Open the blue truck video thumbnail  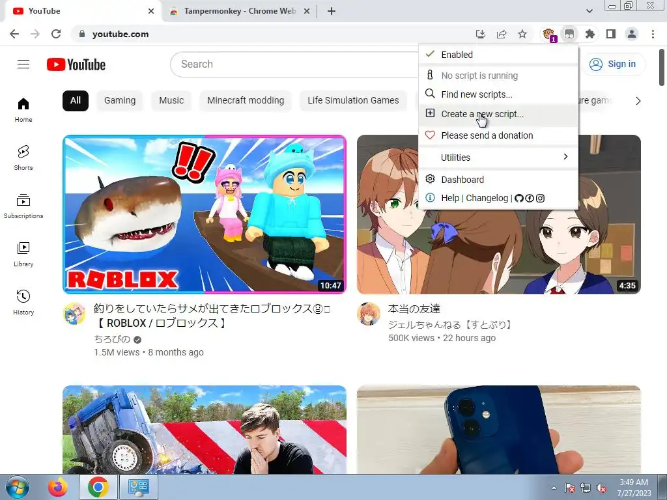(204, 430)
